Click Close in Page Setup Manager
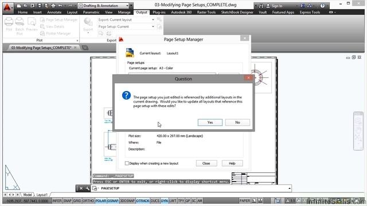The image size is (367, 206). point(206,163)
